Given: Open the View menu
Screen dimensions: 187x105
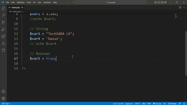Looking at the screenshot, I should click(x=29, y=2).
